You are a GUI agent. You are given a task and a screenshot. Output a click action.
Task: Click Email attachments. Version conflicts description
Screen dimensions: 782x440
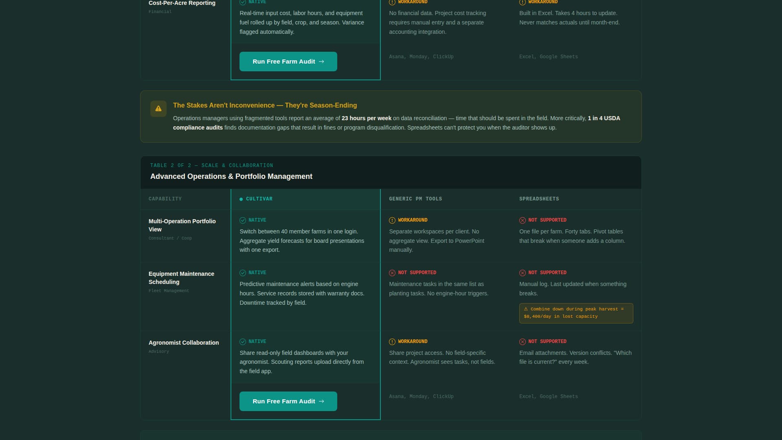[575, 358]
